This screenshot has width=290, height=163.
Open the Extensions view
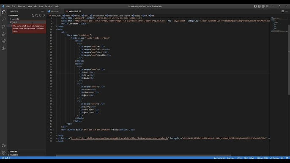(3, 41)
